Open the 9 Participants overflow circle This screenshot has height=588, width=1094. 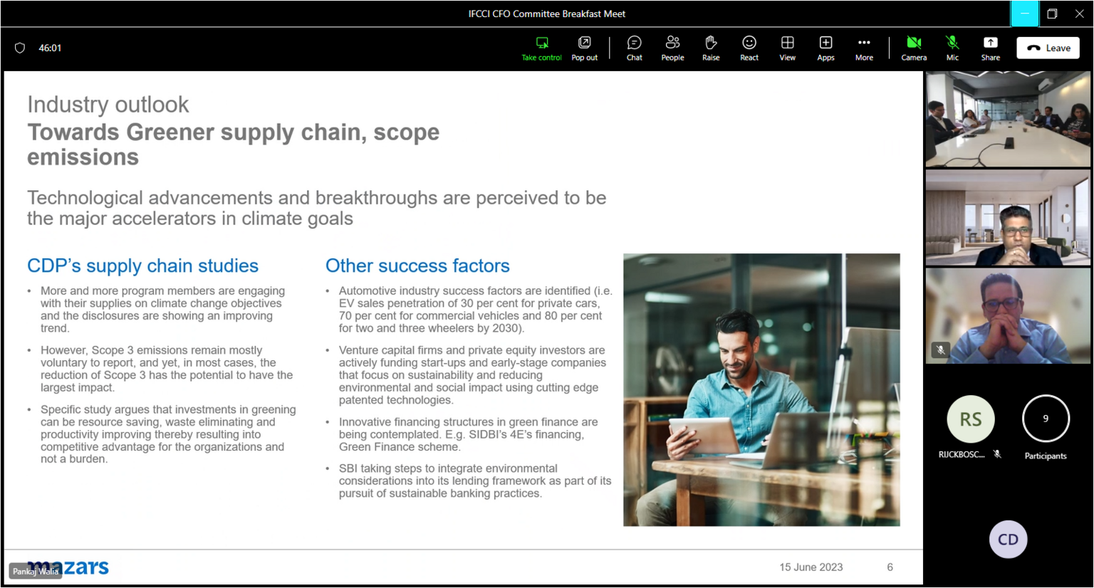tap(1046, 419)
